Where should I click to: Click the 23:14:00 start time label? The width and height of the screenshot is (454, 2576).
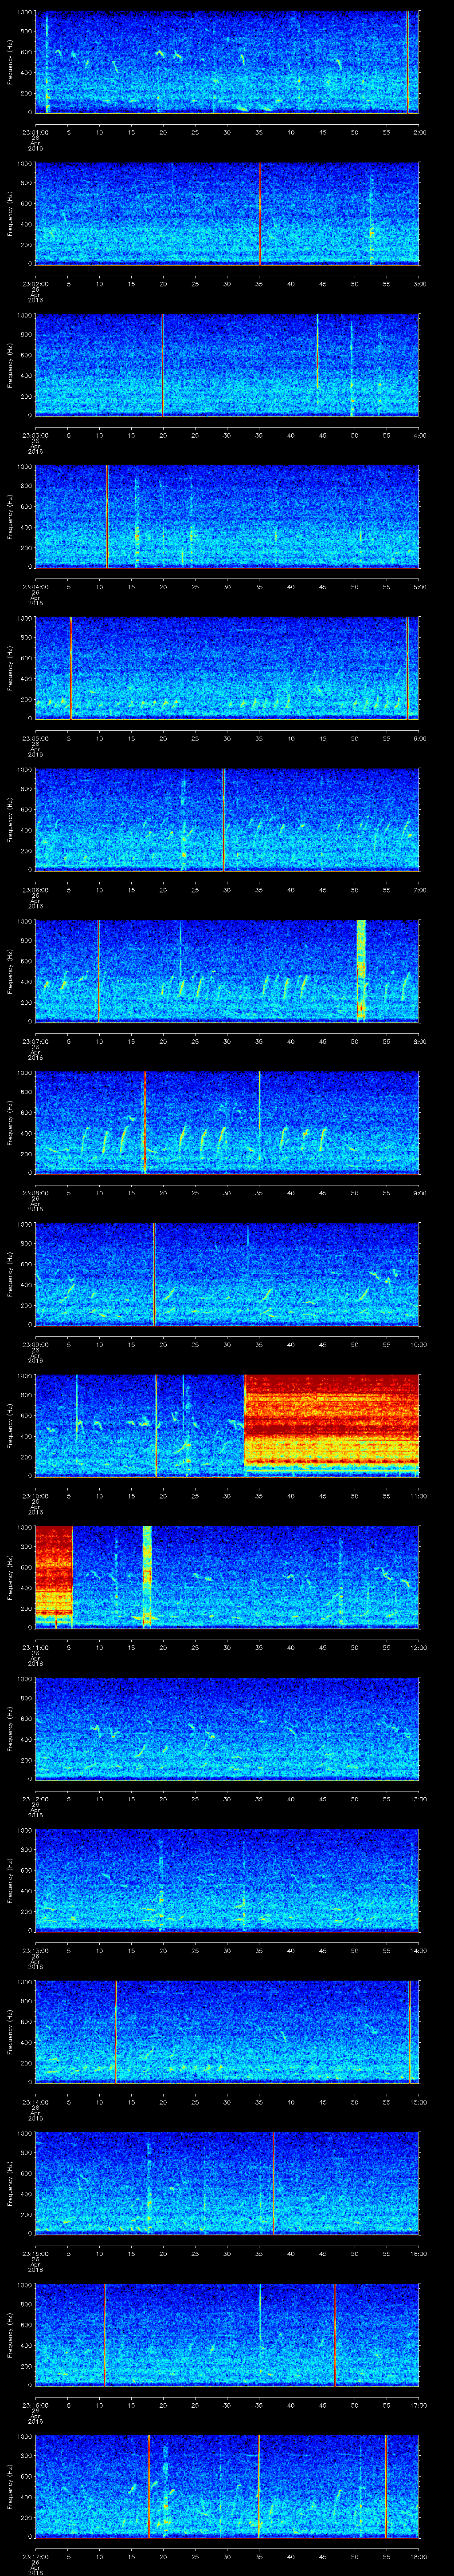36,2101
